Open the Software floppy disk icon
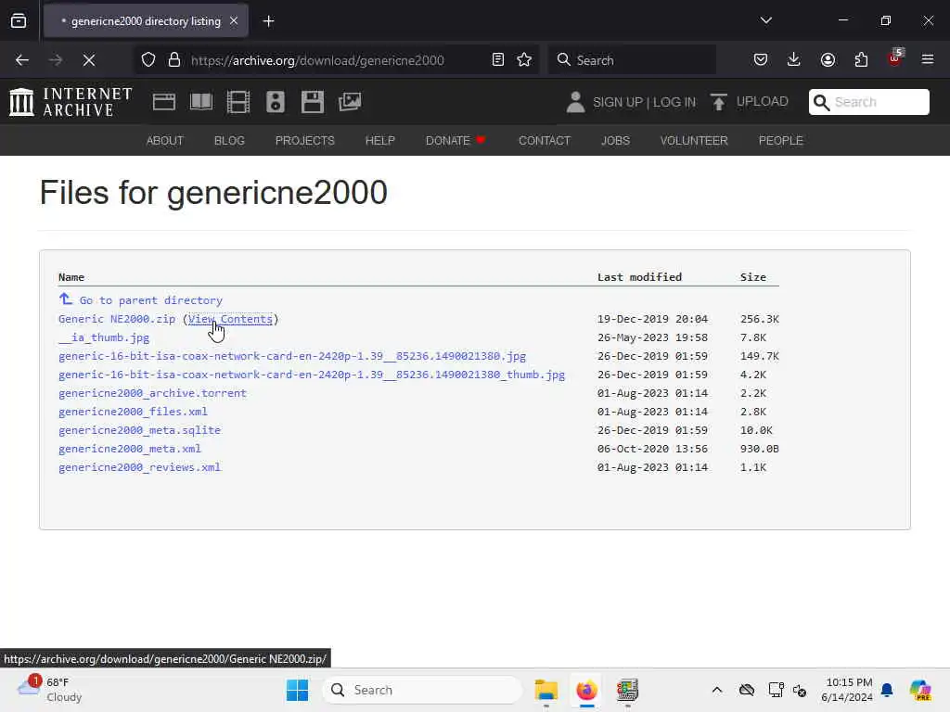Screen dimensions: 950x712 pos(313,102)
